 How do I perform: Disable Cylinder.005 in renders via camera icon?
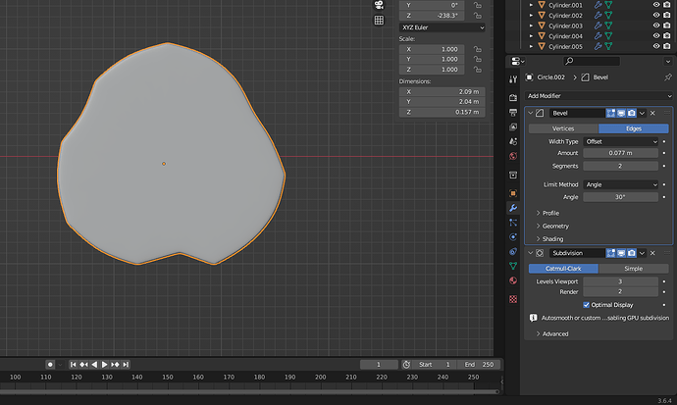(667, 46)
